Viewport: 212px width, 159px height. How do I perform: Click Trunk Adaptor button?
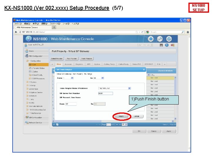[87, 59]
